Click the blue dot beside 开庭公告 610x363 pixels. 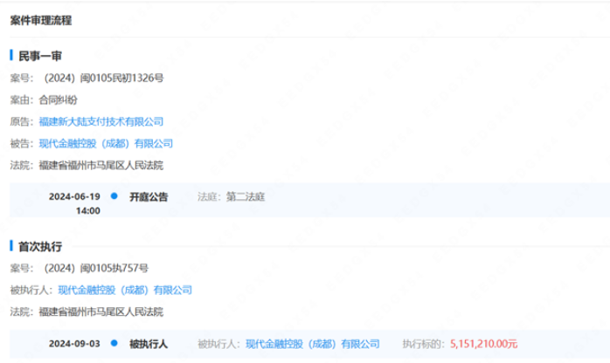114,196
